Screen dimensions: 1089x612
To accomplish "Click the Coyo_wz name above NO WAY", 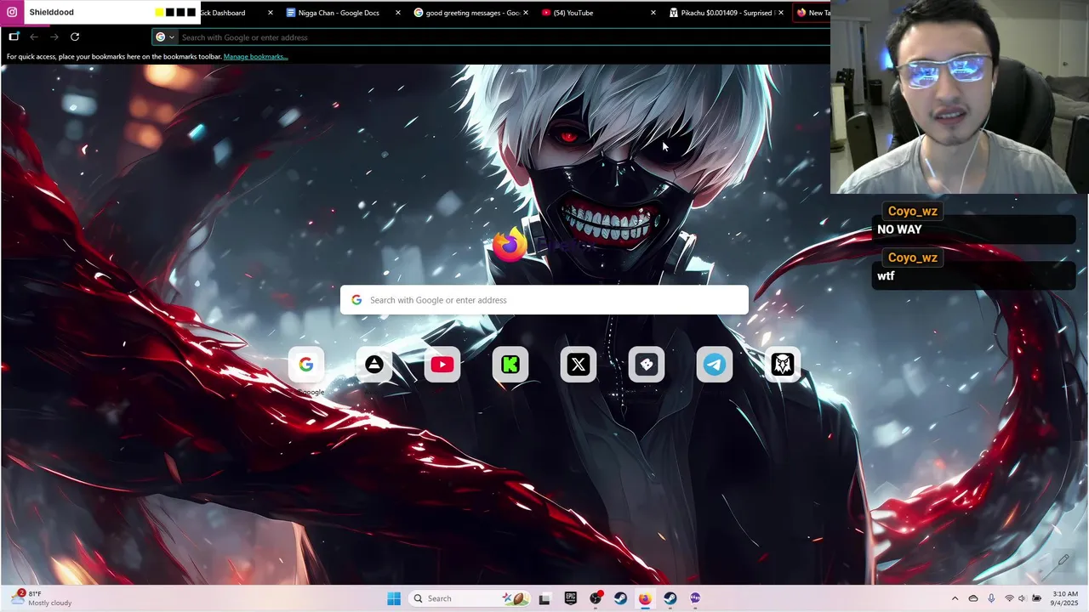I will click(x=912, y=211).
